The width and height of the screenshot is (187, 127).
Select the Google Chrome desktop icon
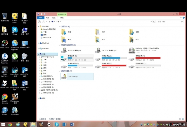point(5,98)
